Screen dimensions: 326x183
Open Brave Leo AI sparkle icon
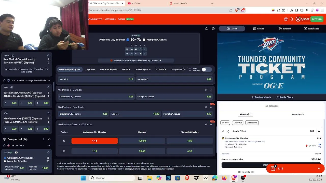pyautogui.click(x=307, y=10)
